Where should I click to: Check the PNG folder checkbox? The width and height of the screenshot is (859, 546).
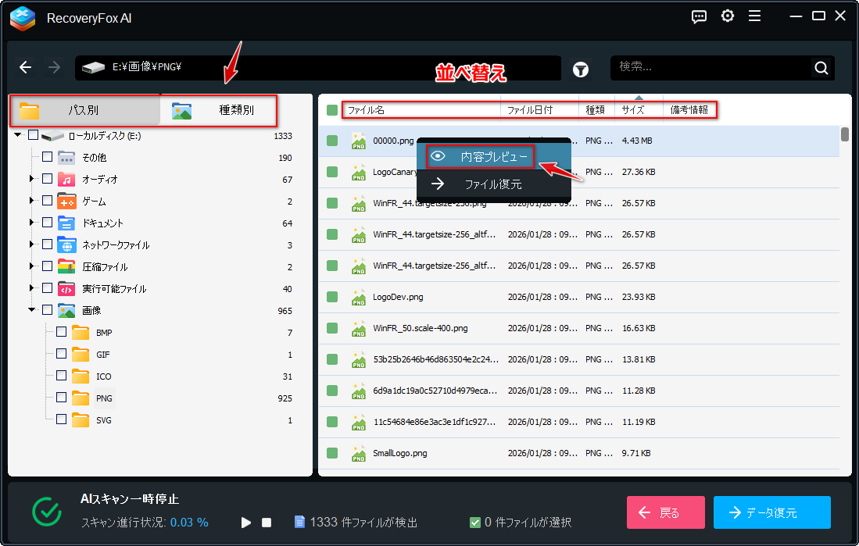(61, 398)
